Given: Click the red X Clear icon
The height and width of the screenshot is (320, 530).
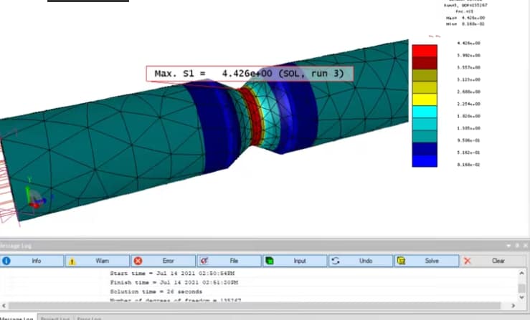Looking at the screenshot, I should point(468,261).
